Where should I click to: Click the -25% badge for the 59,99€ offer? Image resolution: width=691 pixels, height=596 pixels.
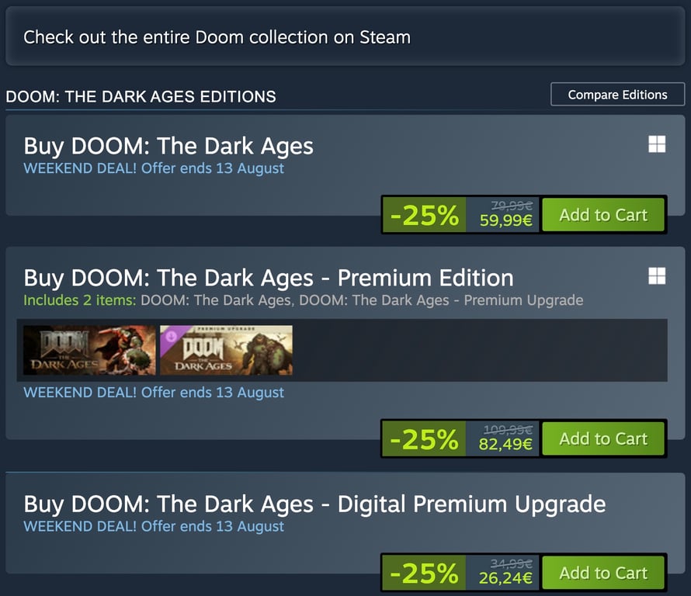[424, 215]
